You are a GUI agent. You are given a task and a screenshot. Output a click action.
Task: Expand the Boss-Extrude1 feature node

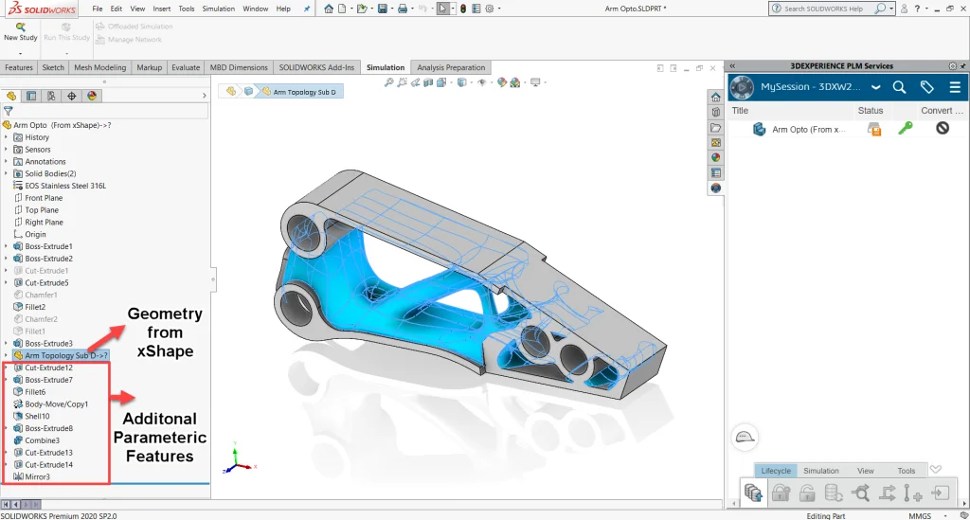7,246
